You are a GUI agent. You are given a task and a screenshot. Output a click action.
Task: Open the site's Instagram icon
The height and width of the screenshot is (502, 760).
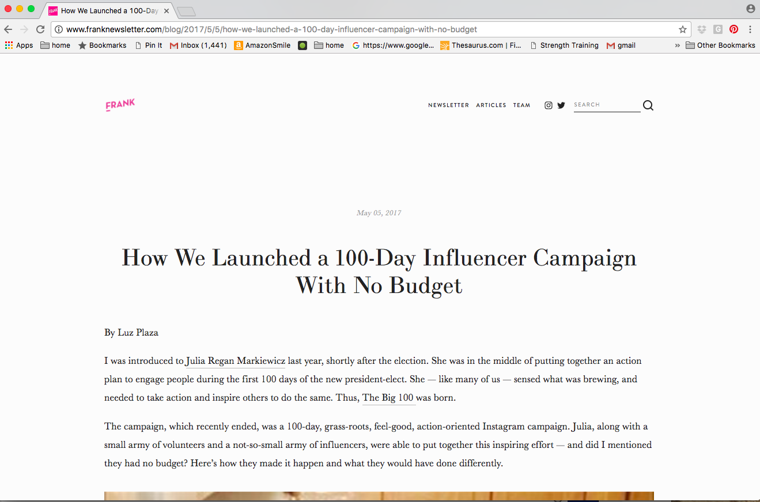(x=549, y=105)
